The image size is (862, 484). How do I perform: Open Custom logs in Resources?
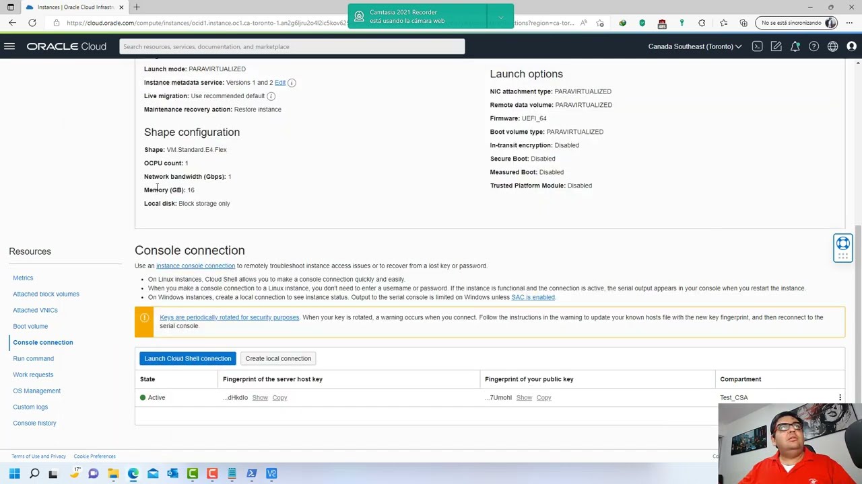click(30, 407)
